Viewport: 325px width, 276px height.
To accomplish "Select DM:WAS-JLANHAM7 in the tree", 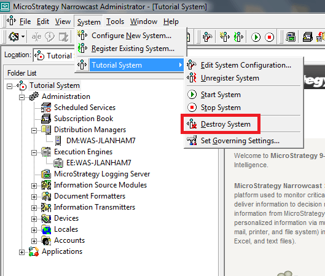I will (x=101, y=141).
